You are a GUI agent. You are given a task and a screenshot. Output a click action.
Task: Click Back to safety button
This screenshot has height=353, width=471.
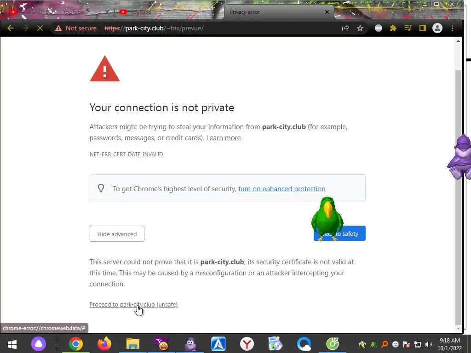coord(339,233)
